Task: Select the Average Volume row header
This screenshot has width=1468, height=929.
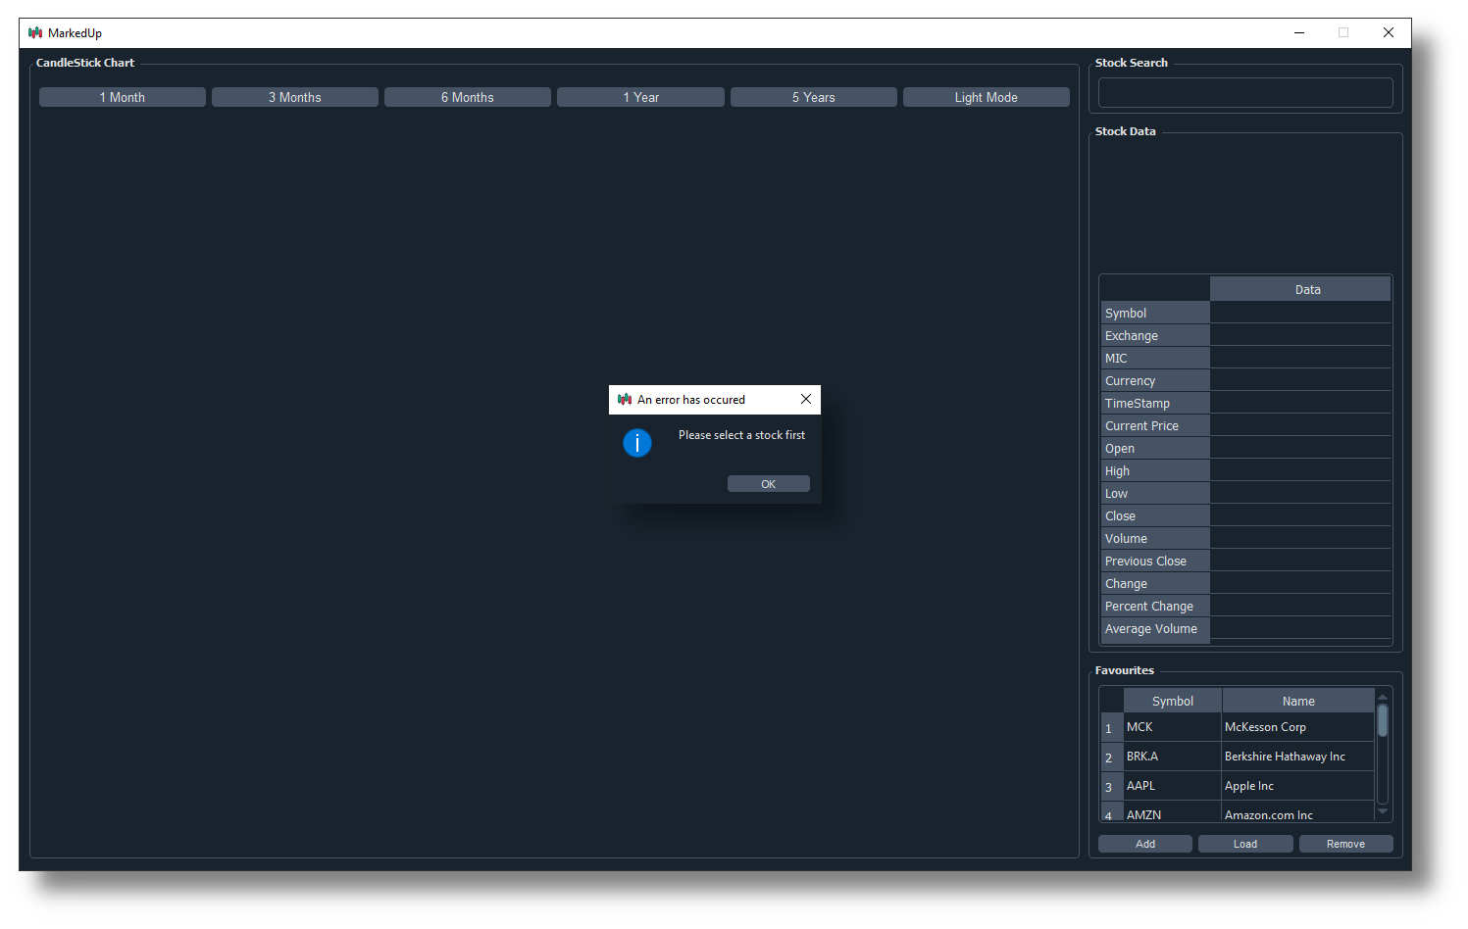Action: click(1155, 628)
